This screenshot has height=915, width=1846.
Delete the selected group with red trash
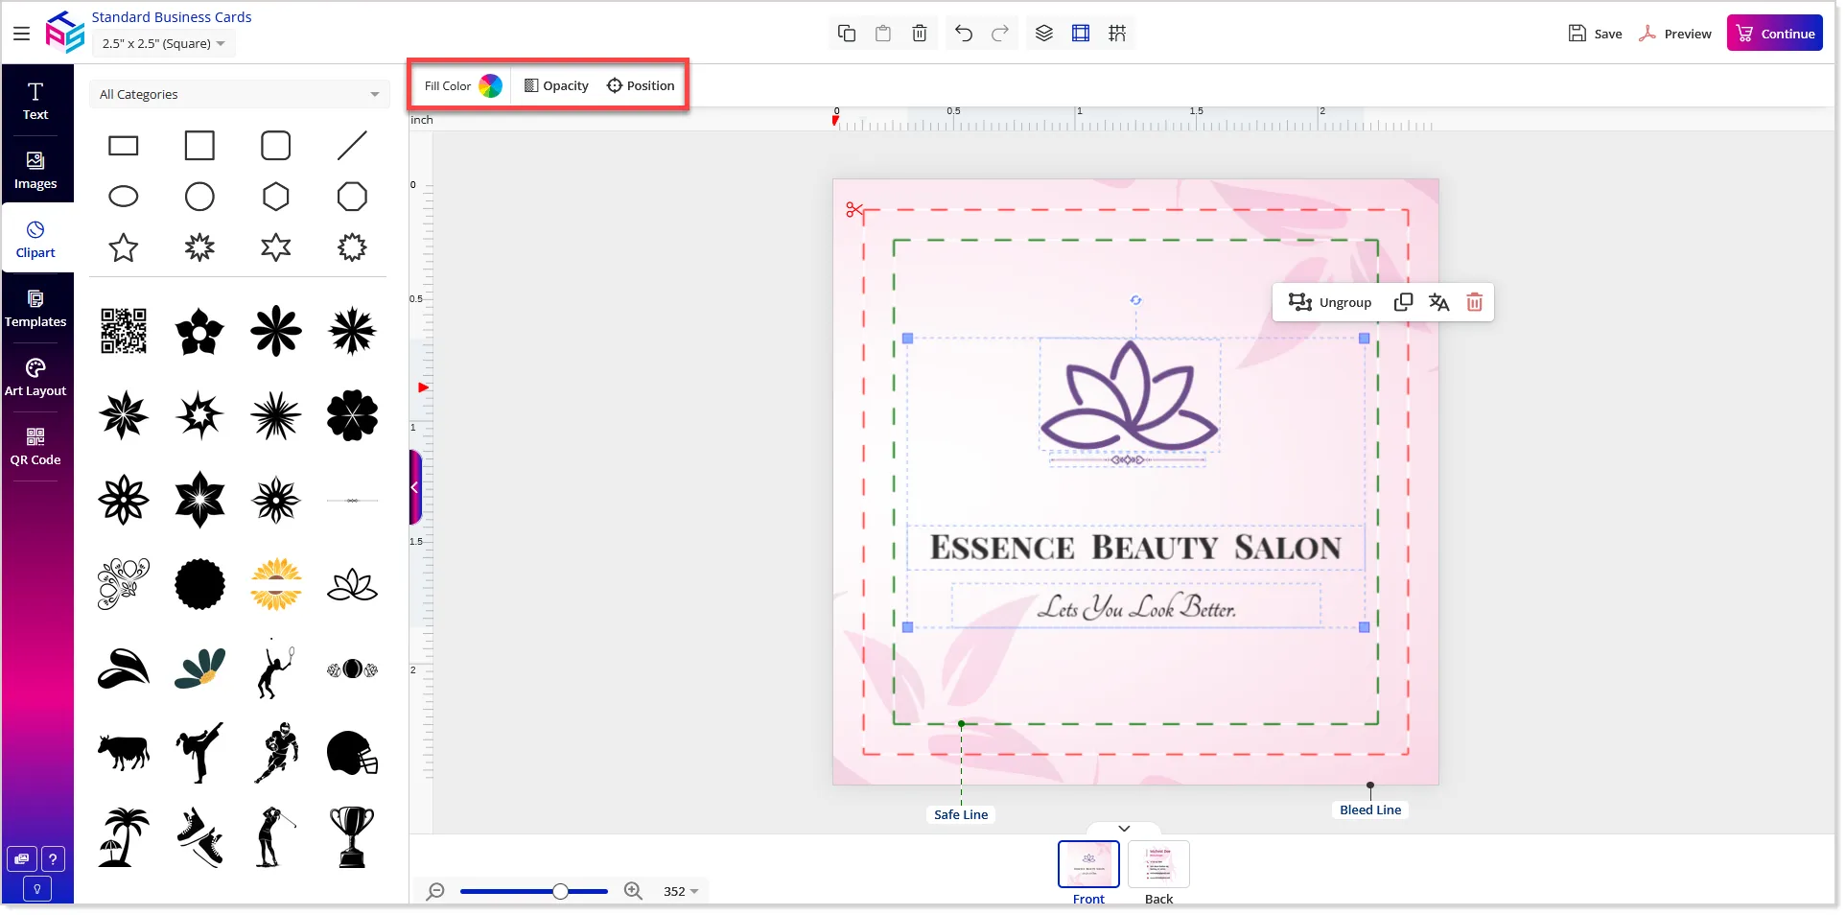pos(1475,302)
